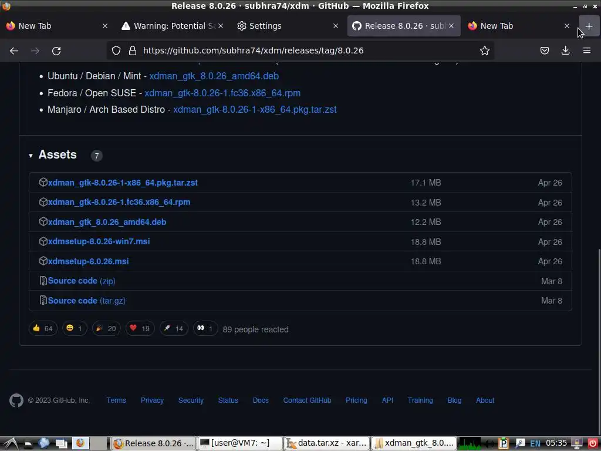The image size is (601, 451).
Task: Show site security padlock info
Action: (133, 51)
